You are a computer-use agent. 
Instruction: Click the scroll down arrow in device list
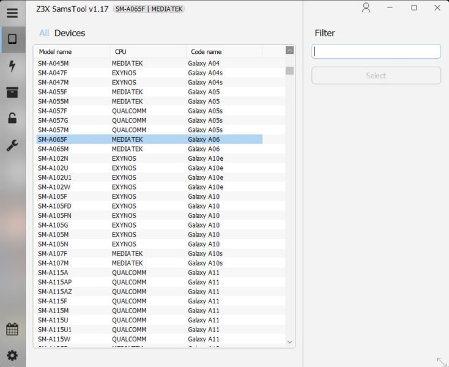[x=290, y=342]
